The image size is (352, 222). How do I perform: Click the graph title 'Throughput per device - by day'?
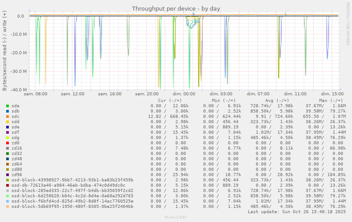pos(176,9)
